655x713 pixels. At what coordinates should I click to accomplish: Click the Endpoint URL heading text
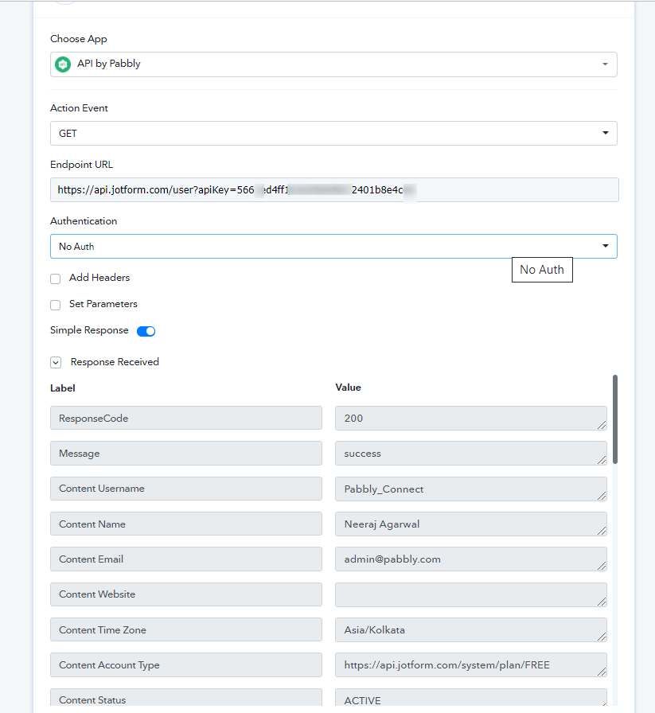tap(81, 165)
